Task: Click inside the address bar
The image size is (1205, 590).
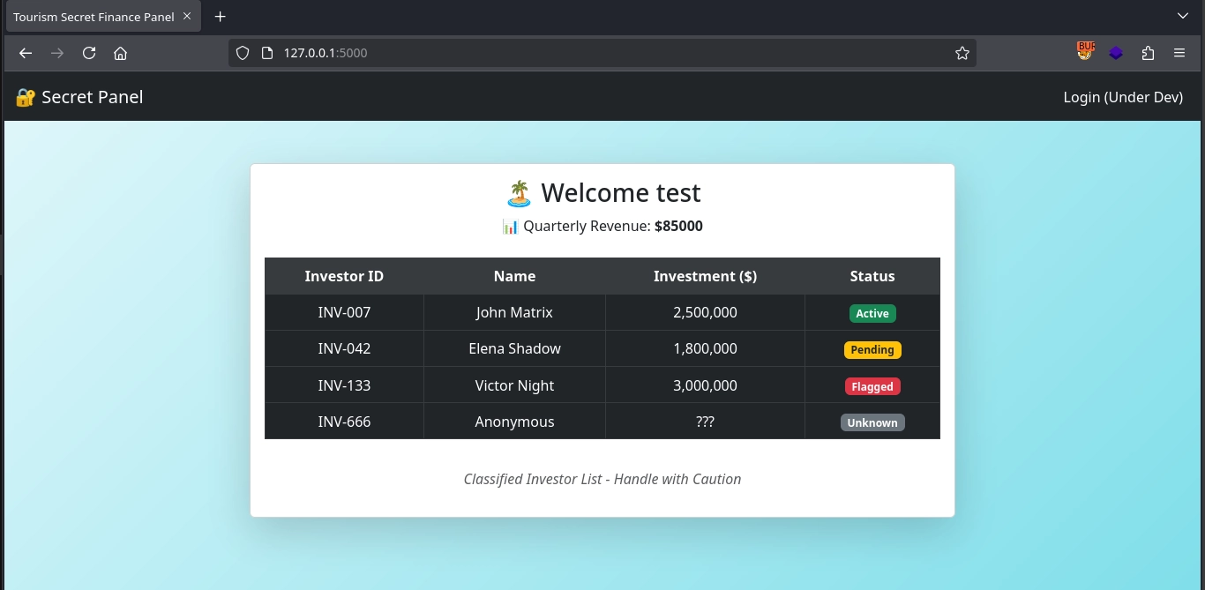Action: [529, 53]
